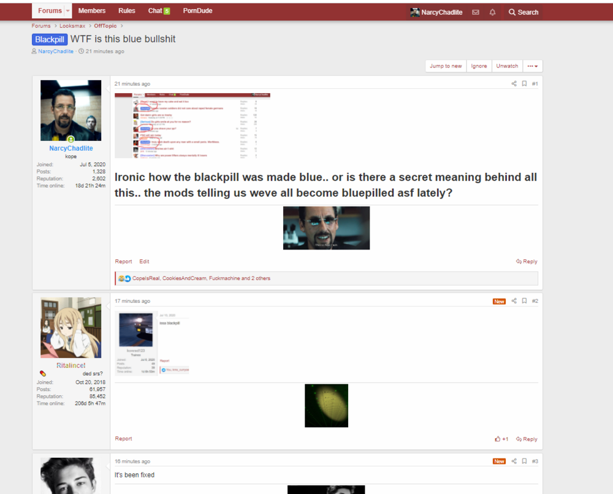The image size is (613, 494).
Task: Click Reply on the first post
Action: pos(527,262)
